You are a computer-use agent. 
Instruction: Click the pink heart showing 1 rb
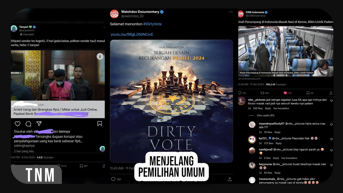[x=285, y=93]
